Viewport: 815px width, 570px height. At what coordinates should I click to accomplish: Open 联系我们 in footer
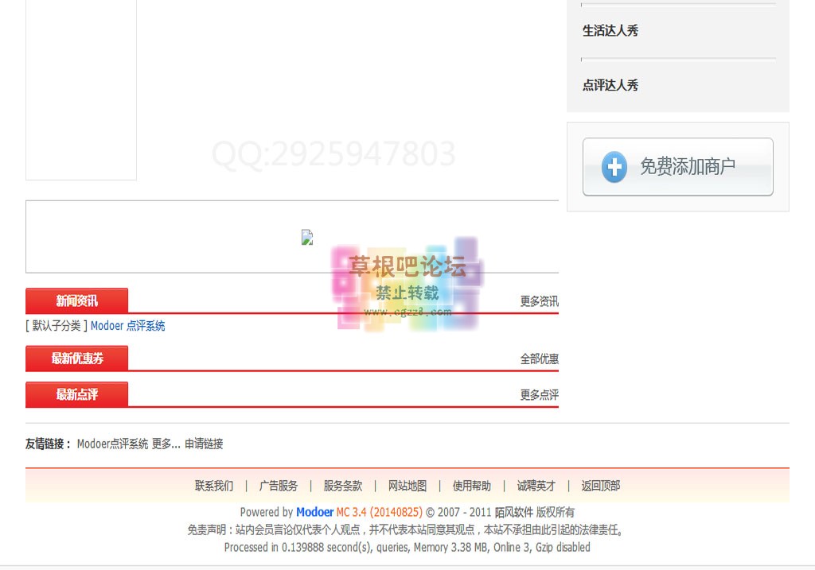pos(214,486)
